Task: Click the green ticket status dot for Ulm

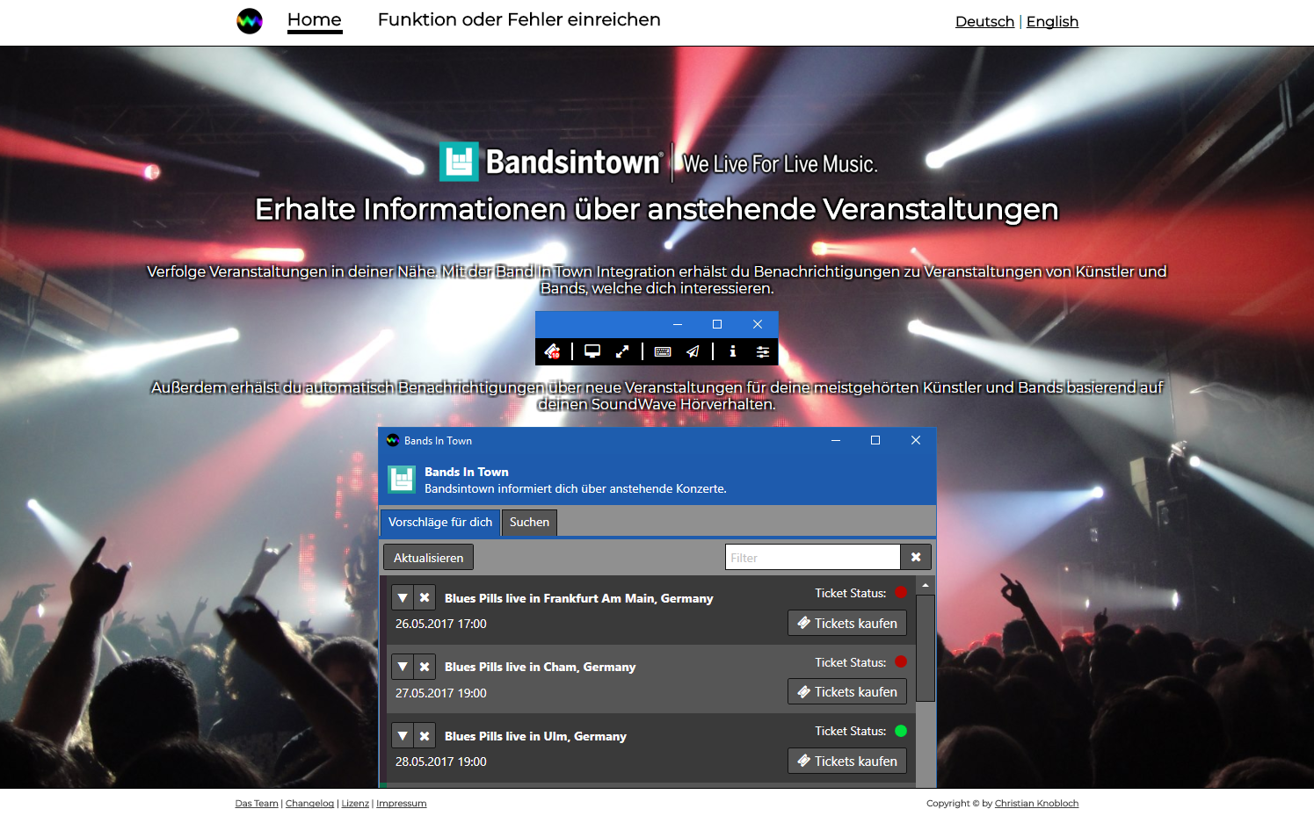Action: pyautogui.click(x=901, y=731)
